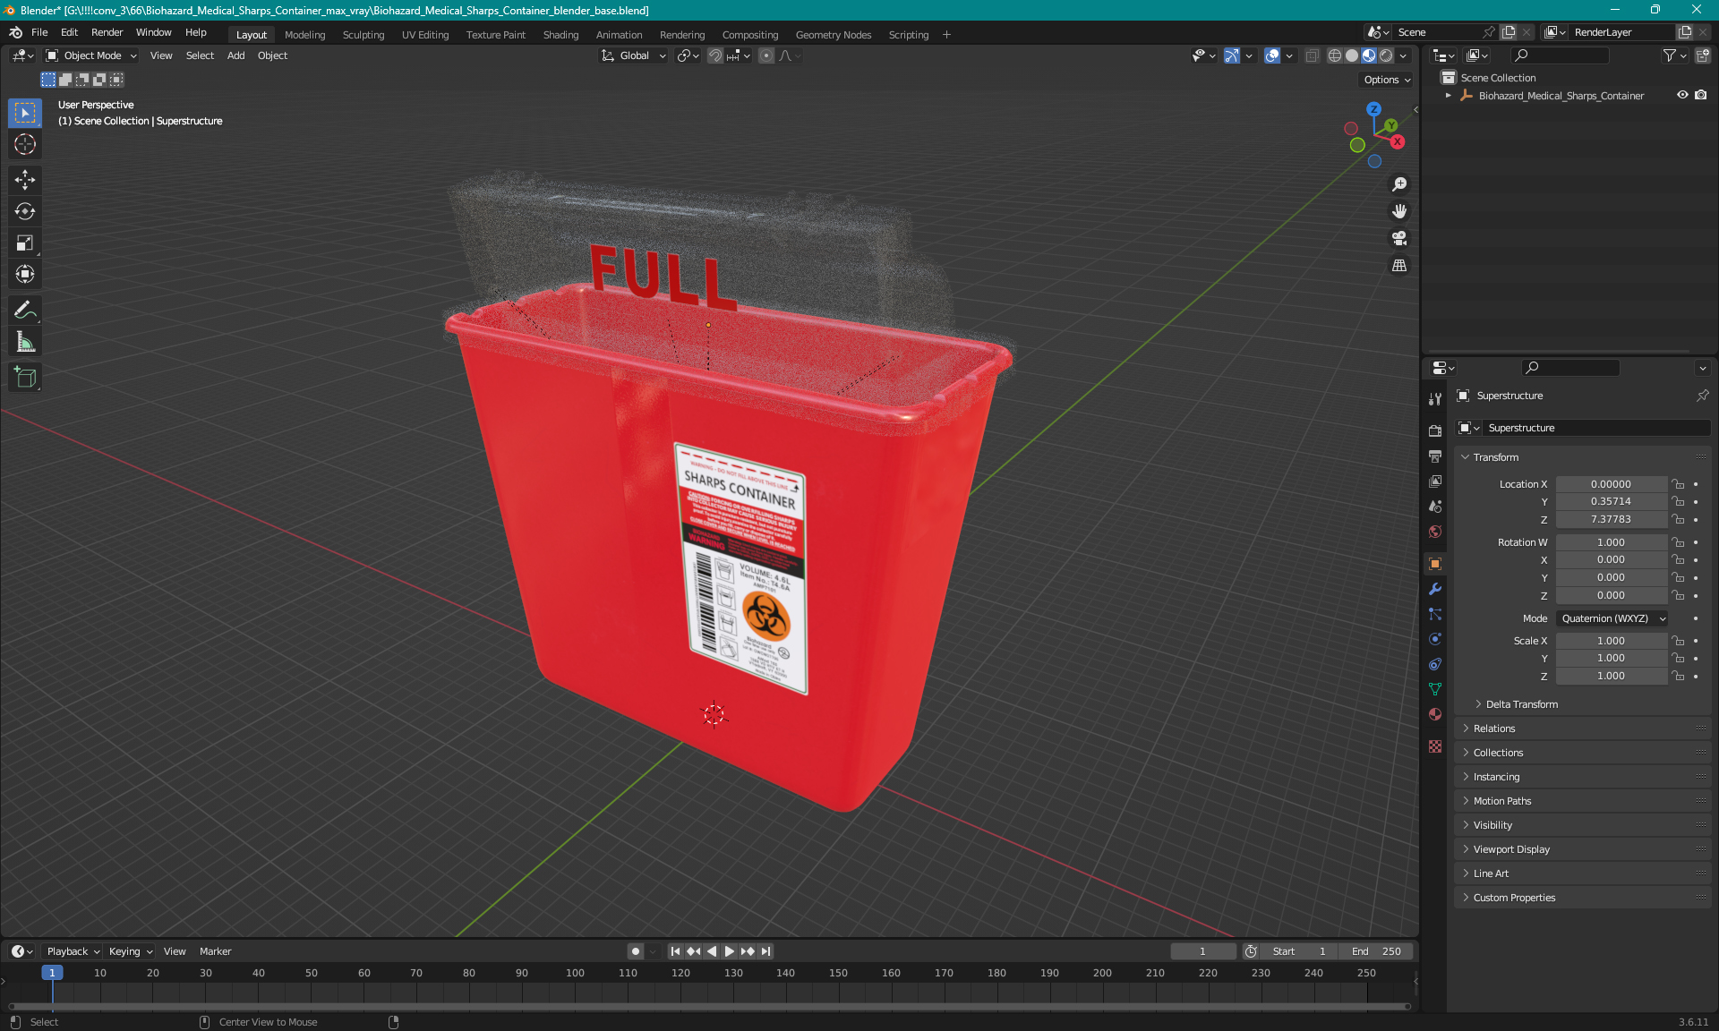
Task: Open the Texture properties tab
Action: pos(1435,746)
